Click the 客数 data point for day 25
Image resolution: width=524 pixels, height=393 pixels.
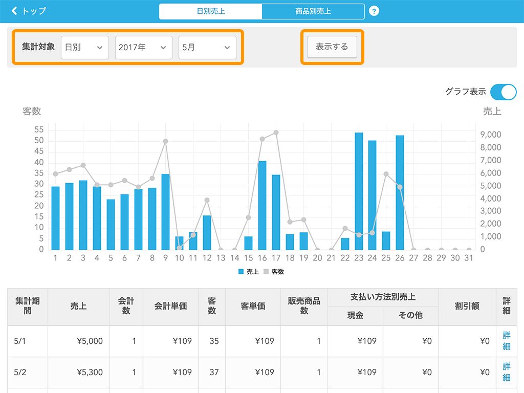386,174
